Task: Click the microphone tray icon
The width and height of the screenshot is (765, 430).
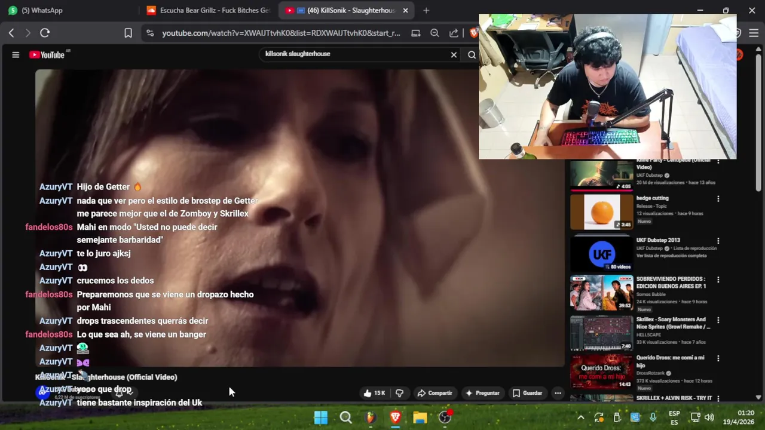Action: (653, 417)
